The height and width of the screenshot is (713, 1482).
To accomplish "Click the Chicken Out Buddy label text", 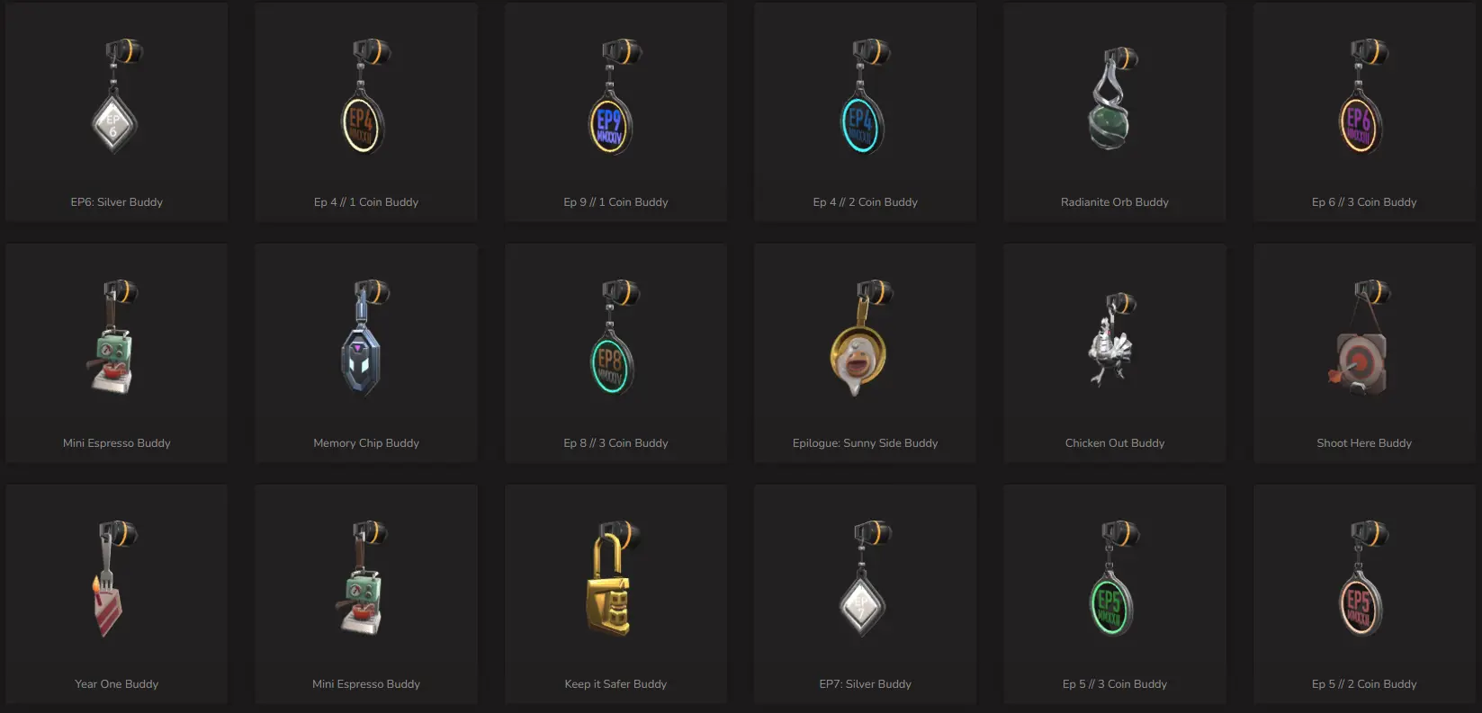I will [x=1115, y=443].
